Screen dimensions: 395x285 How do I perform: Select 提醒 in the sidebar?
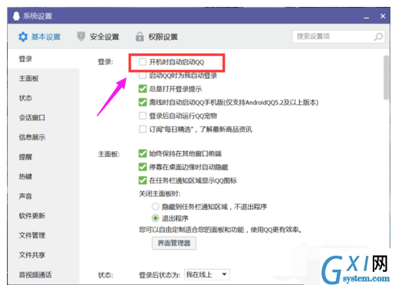(25, 157)
